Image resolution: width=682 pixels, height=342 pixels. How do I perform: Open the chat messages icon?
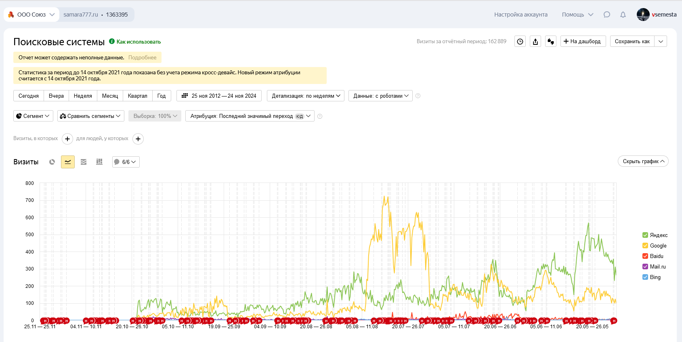click(606, 15)
